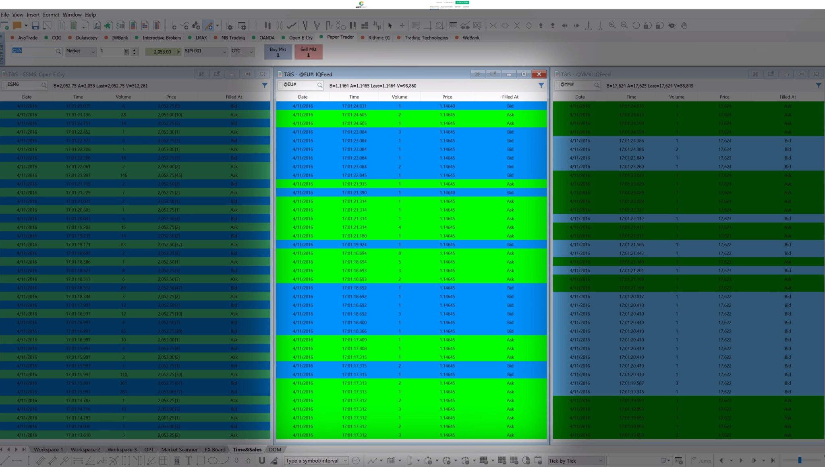The height and width of the screenshot is (467, 825).
Task: Switch to the DOM tab
Action: point(275,449)
